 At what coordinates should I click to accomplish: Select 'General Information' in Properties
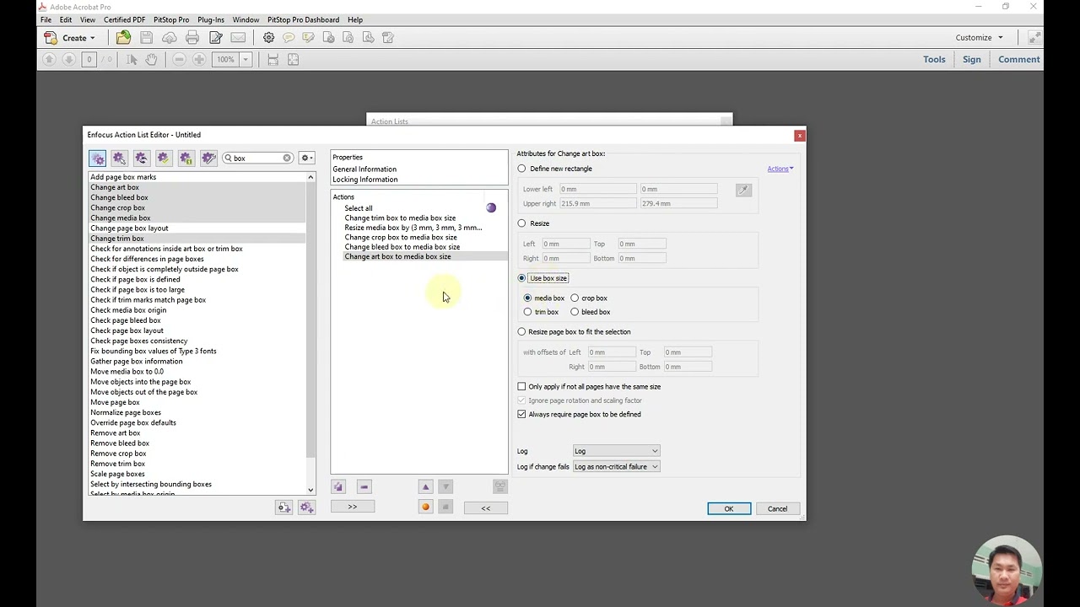(364, 169)
